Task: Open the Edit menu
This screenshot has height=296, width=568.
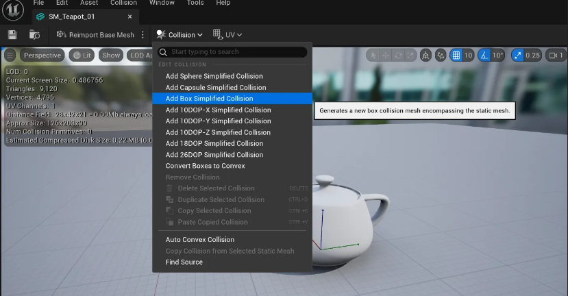Action: pyautogui.click(x=62, y=3)
